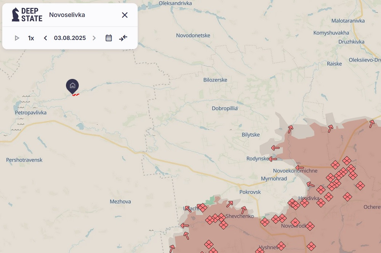Click the attack arrow left of Rodynske label
Image resolution: width=381 pixels, height=253 pixels.
click(x=272, y=159)
